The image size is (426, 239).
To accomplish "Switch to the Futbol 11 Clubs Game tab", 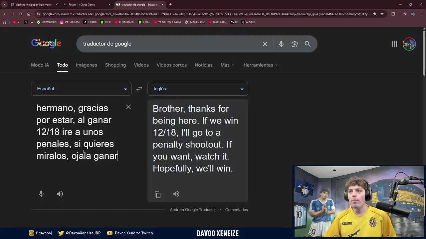I will coord(87,5).
